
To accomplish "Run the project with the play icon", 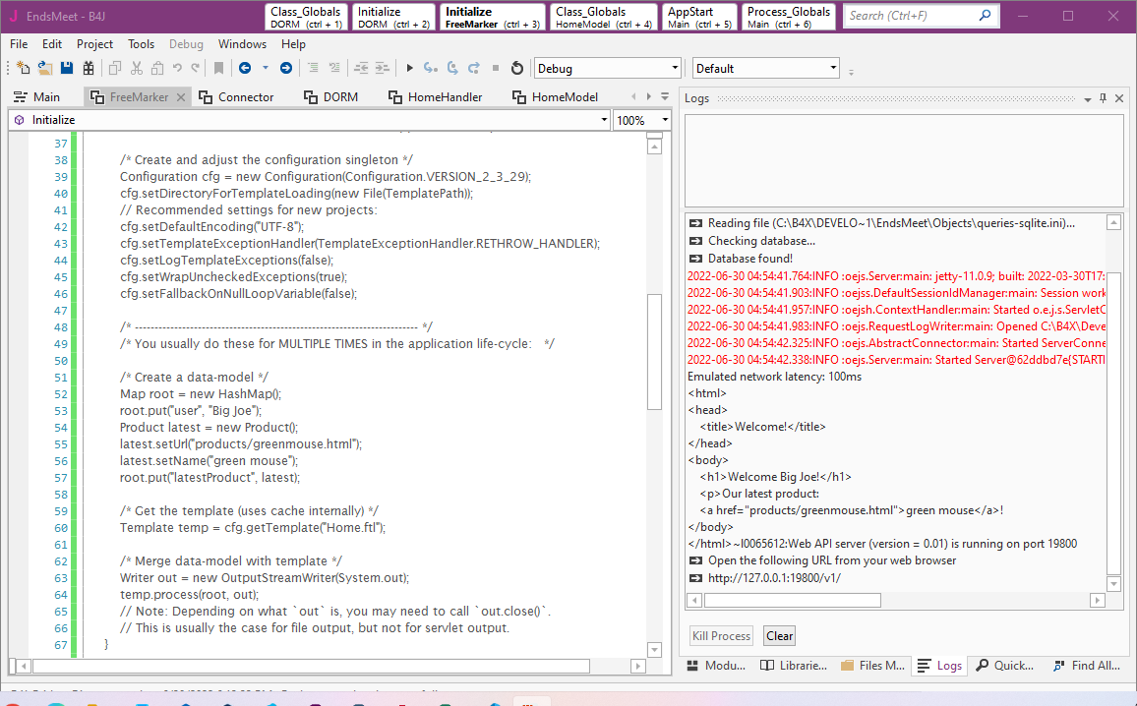I will [410, 68].
